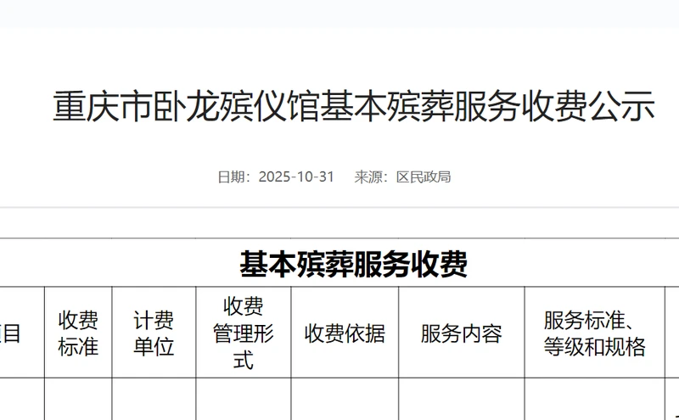Viewport: 679px width, 420px height.
Task: Select the empty cell under 服务内容
Action: (461, 399)
